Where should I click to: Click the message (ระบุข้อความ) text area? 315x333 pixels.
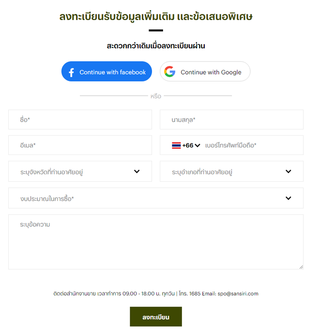(156, 241)
